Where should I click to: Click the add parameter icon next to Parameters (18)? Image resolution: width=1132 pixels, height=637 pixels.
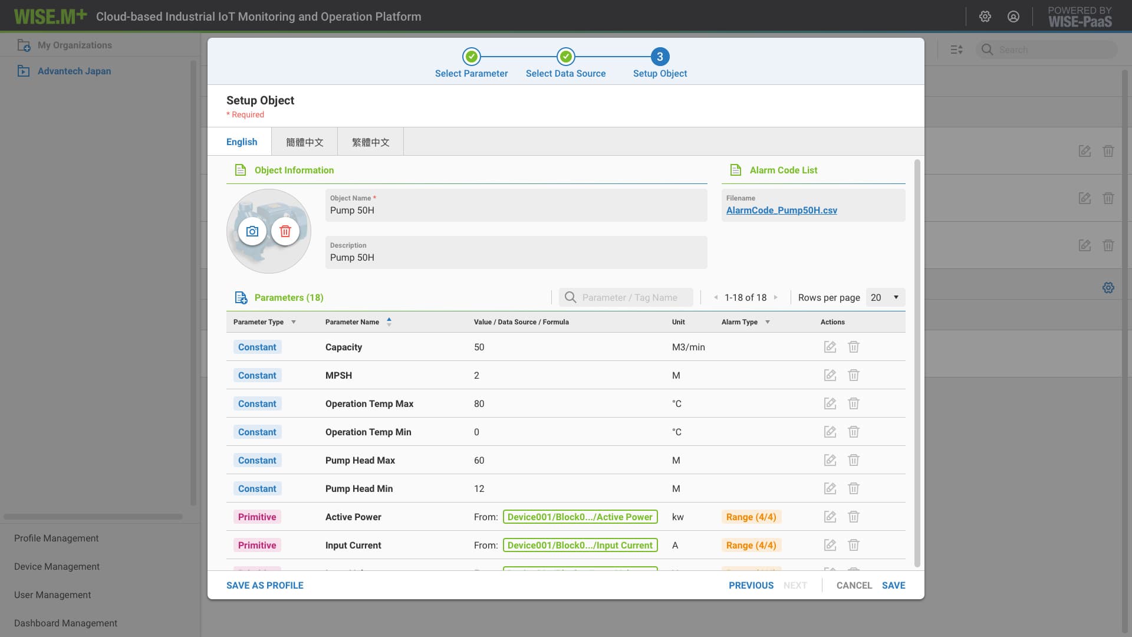pos(241,298)
